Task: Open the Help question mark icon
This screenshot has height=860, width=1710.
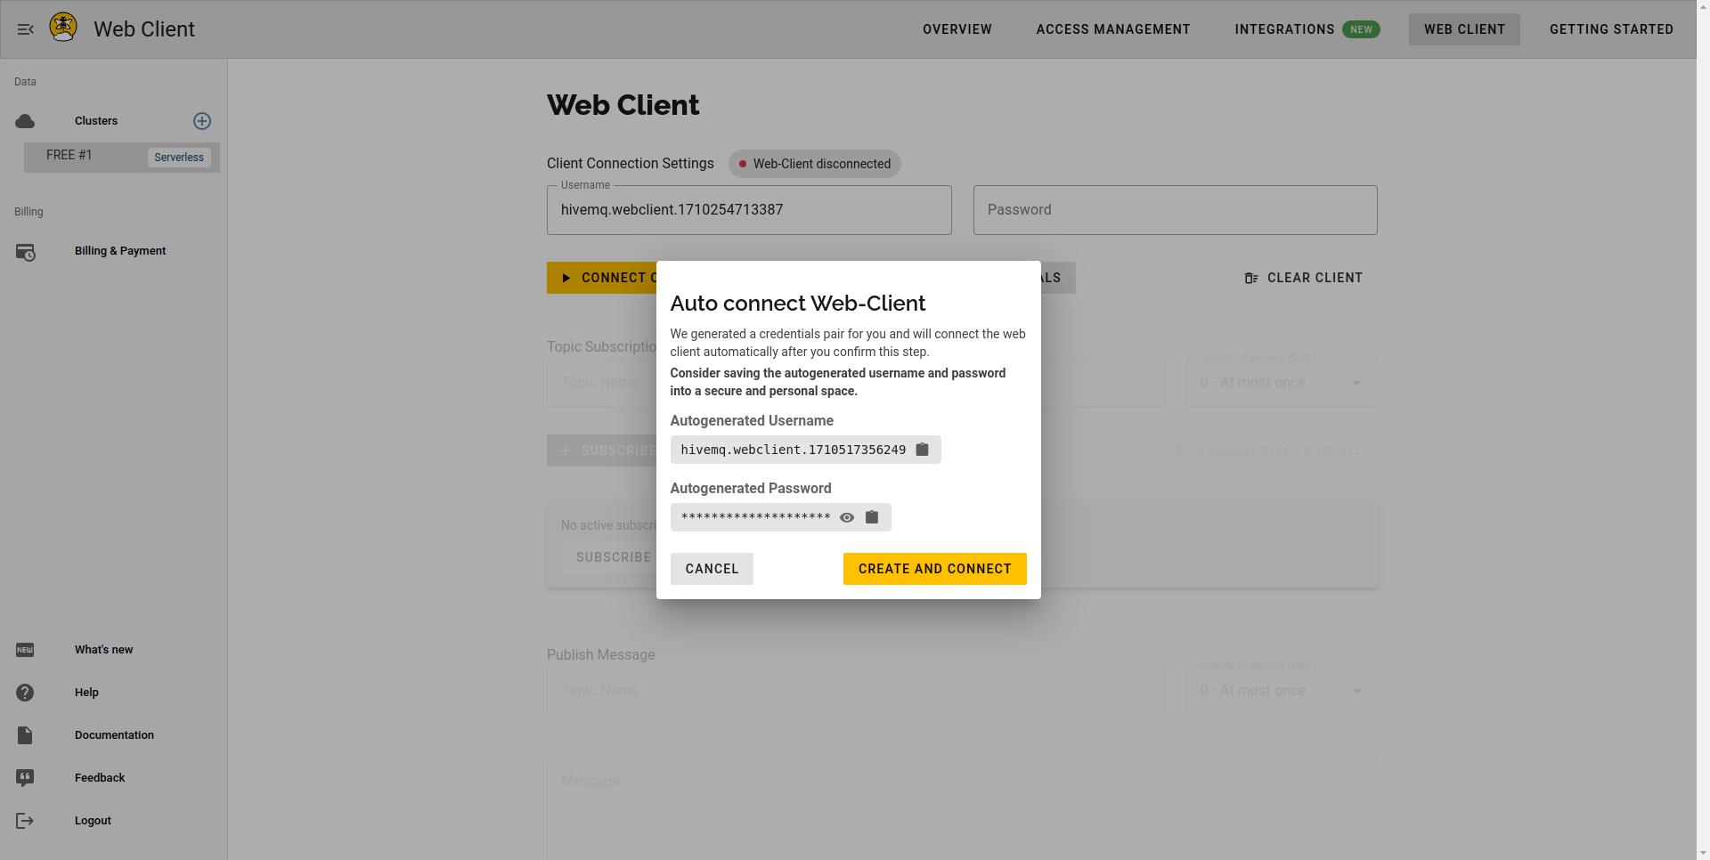Action: pyautogui.click(x=25, y=693)
